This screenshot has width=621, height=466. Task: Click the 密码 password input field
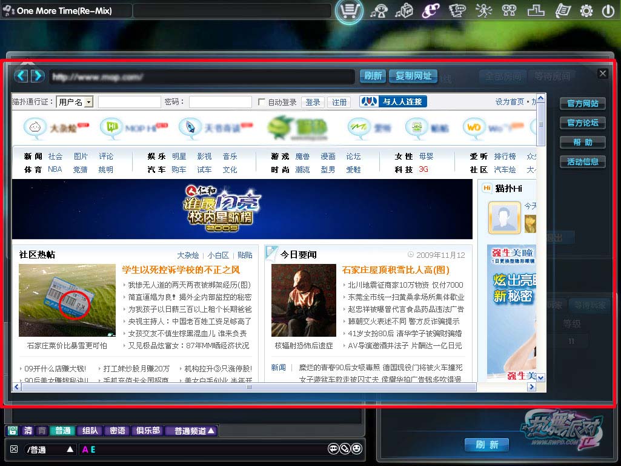220,102
